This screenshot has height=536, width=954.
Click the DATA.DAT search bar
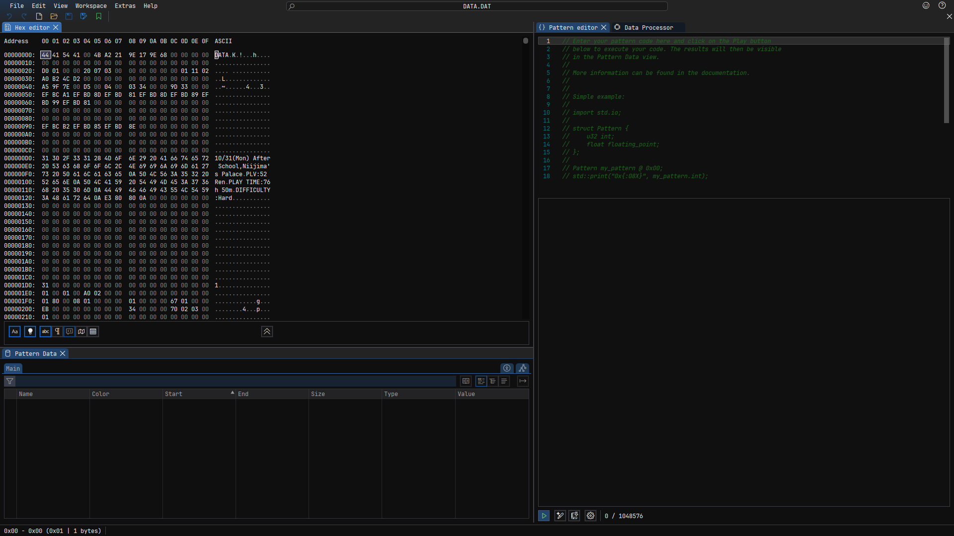tap(476, 6)
